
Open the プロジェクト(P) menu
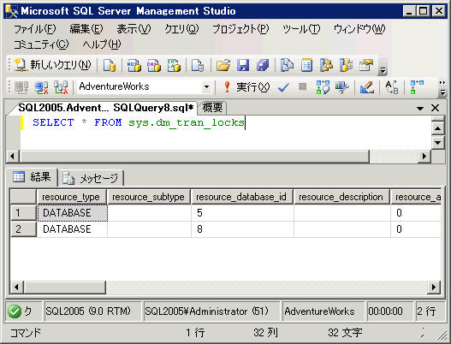point(240,29)
